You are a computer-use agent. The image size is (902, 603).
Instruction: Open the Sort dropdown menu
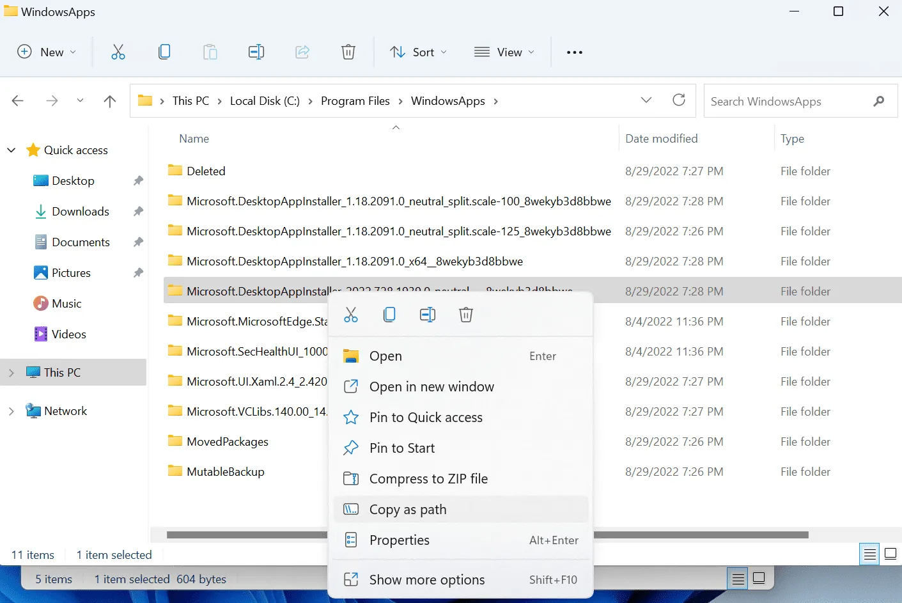click(418, 52)
